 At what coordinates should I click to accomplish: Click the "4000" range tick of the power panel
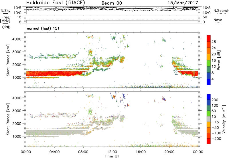pyautogui.click(x=17, y=39)
